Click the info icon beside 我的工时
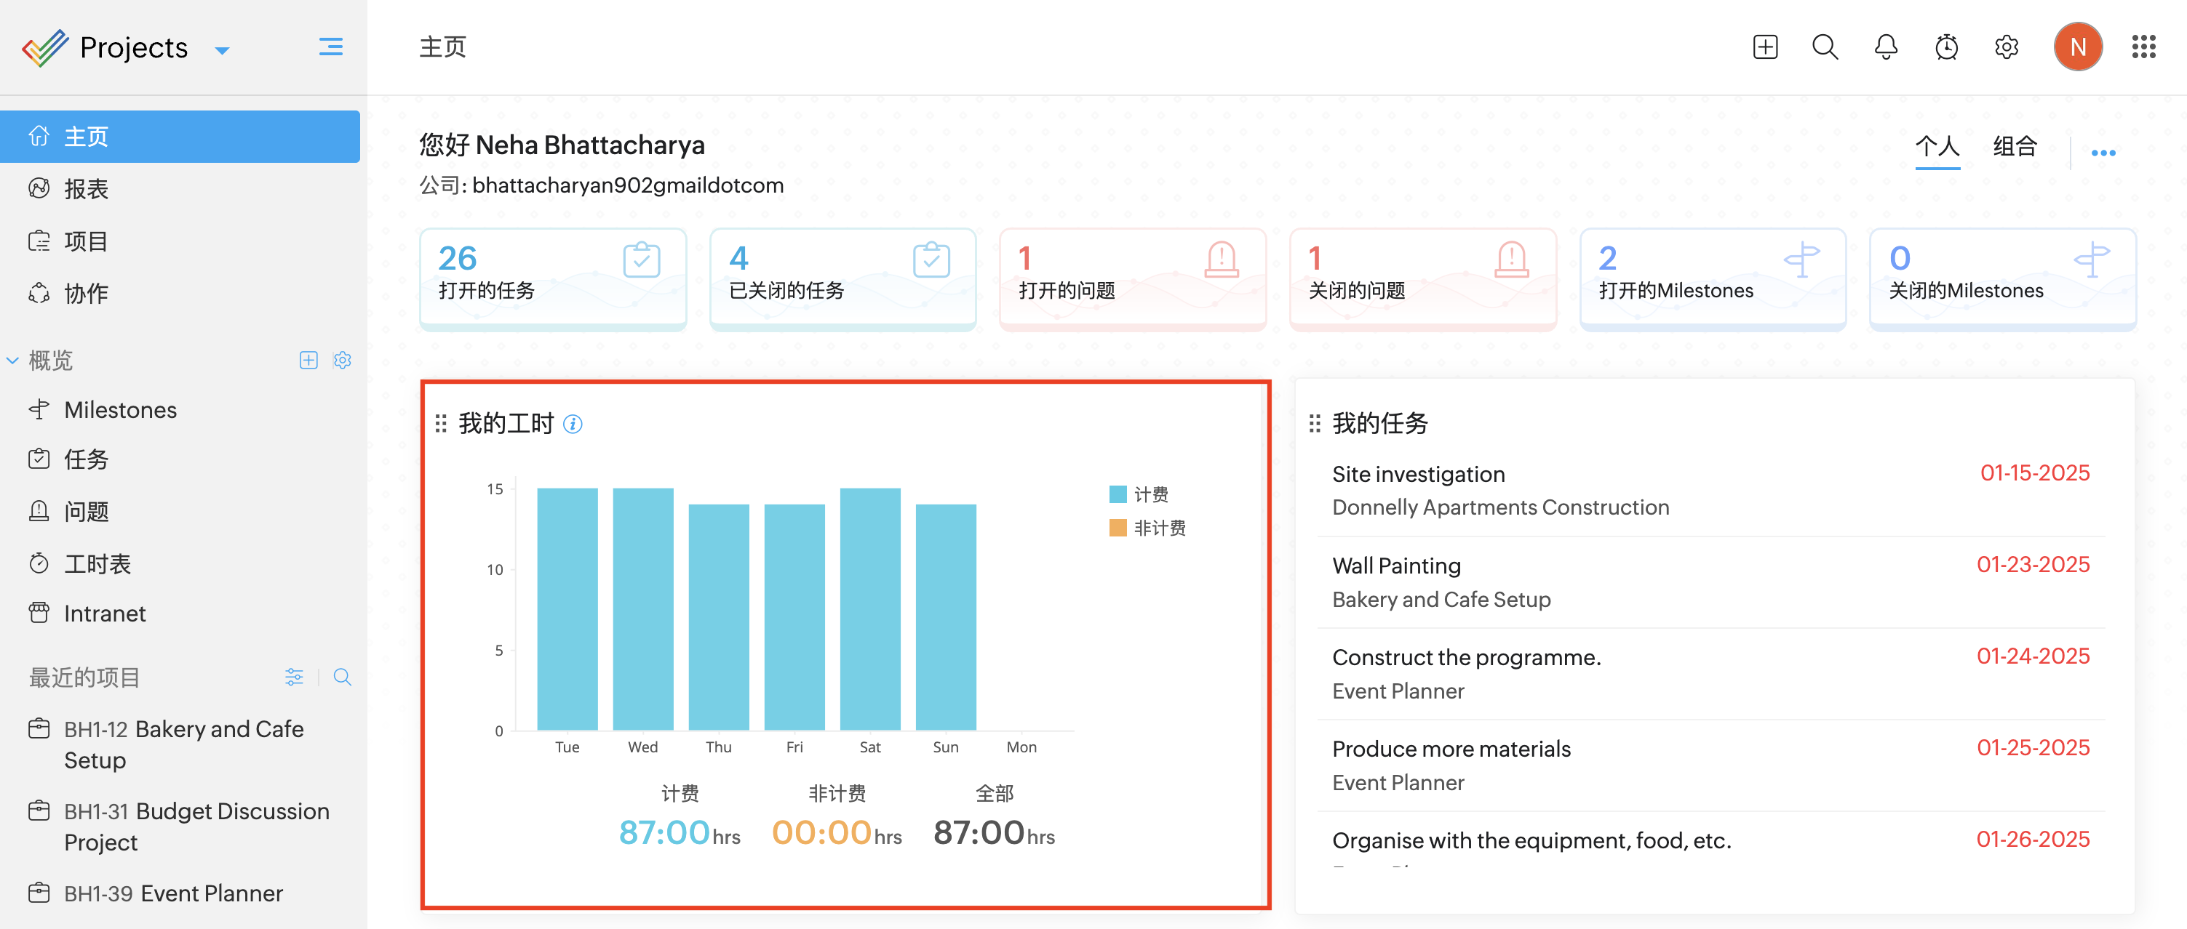This screenshot has width=2187, height=929. (x=573, y=423)
